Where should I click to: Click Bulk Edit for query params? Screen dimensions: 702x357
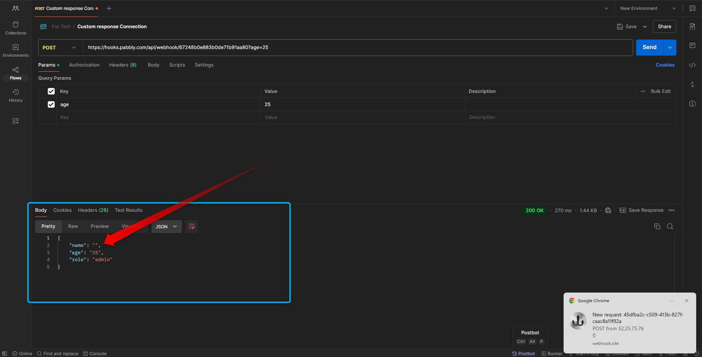[661, 91]
